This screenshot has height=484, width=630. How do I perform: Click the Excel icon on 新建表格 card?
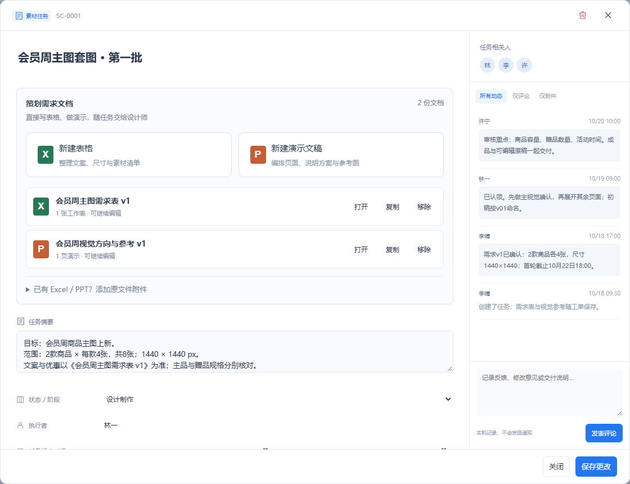[x=46, y=155]
